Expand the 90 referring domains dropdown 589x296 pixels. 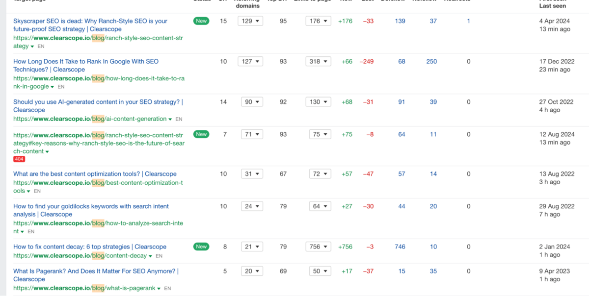pos(252,102)
